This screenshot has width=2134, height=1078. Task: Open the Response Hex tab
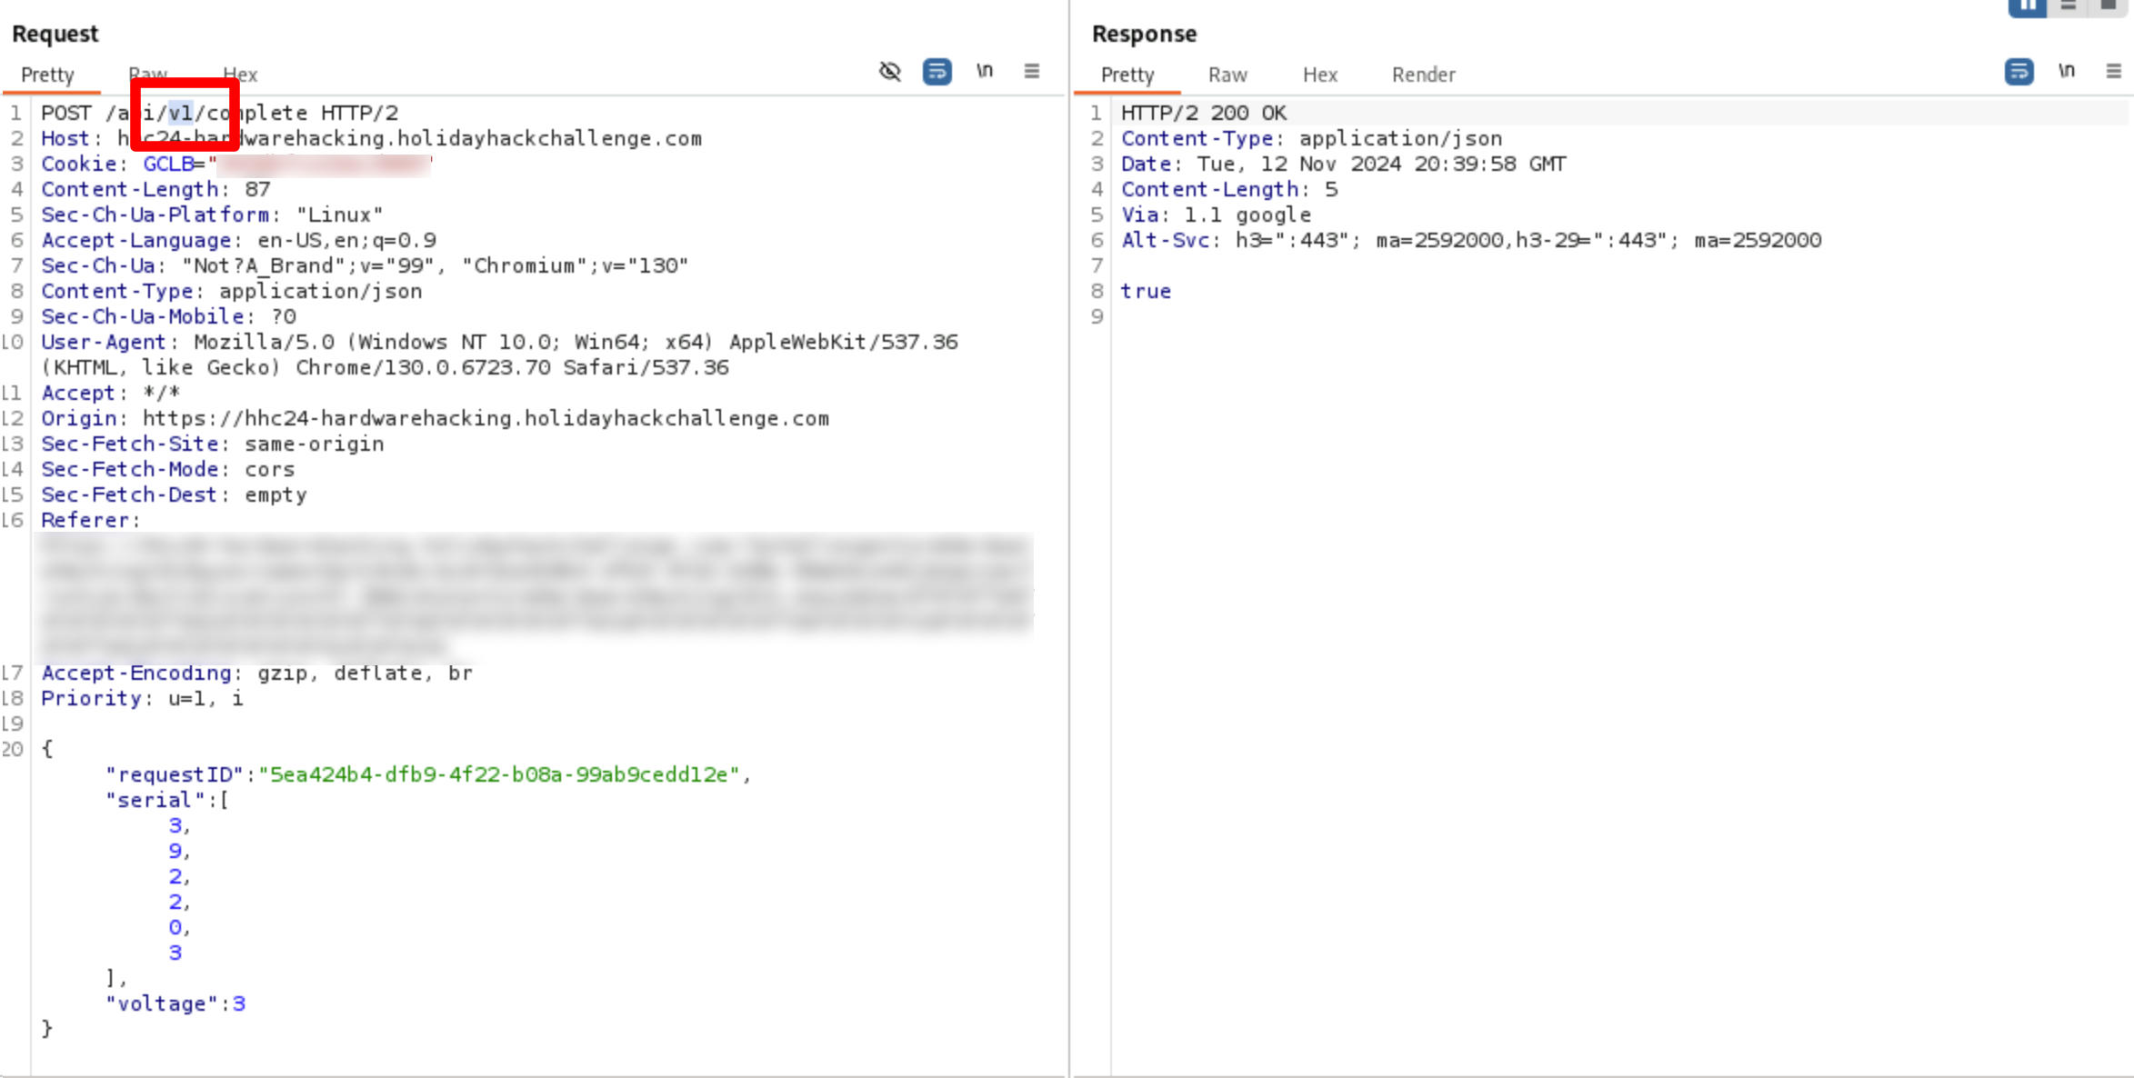tap(1319, 75)
